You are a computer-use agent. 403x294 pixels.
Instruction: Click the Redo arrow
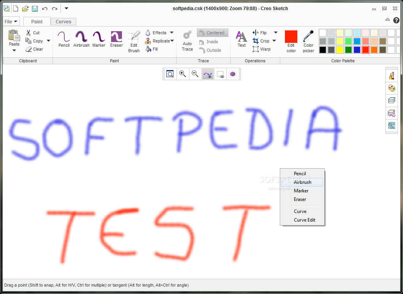coord(55,9)
